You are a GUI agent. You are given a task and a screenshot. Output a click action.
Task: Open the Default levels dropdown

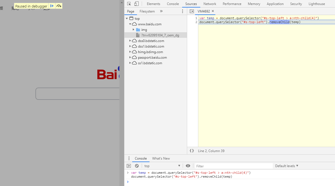click(x=287, y=166)
